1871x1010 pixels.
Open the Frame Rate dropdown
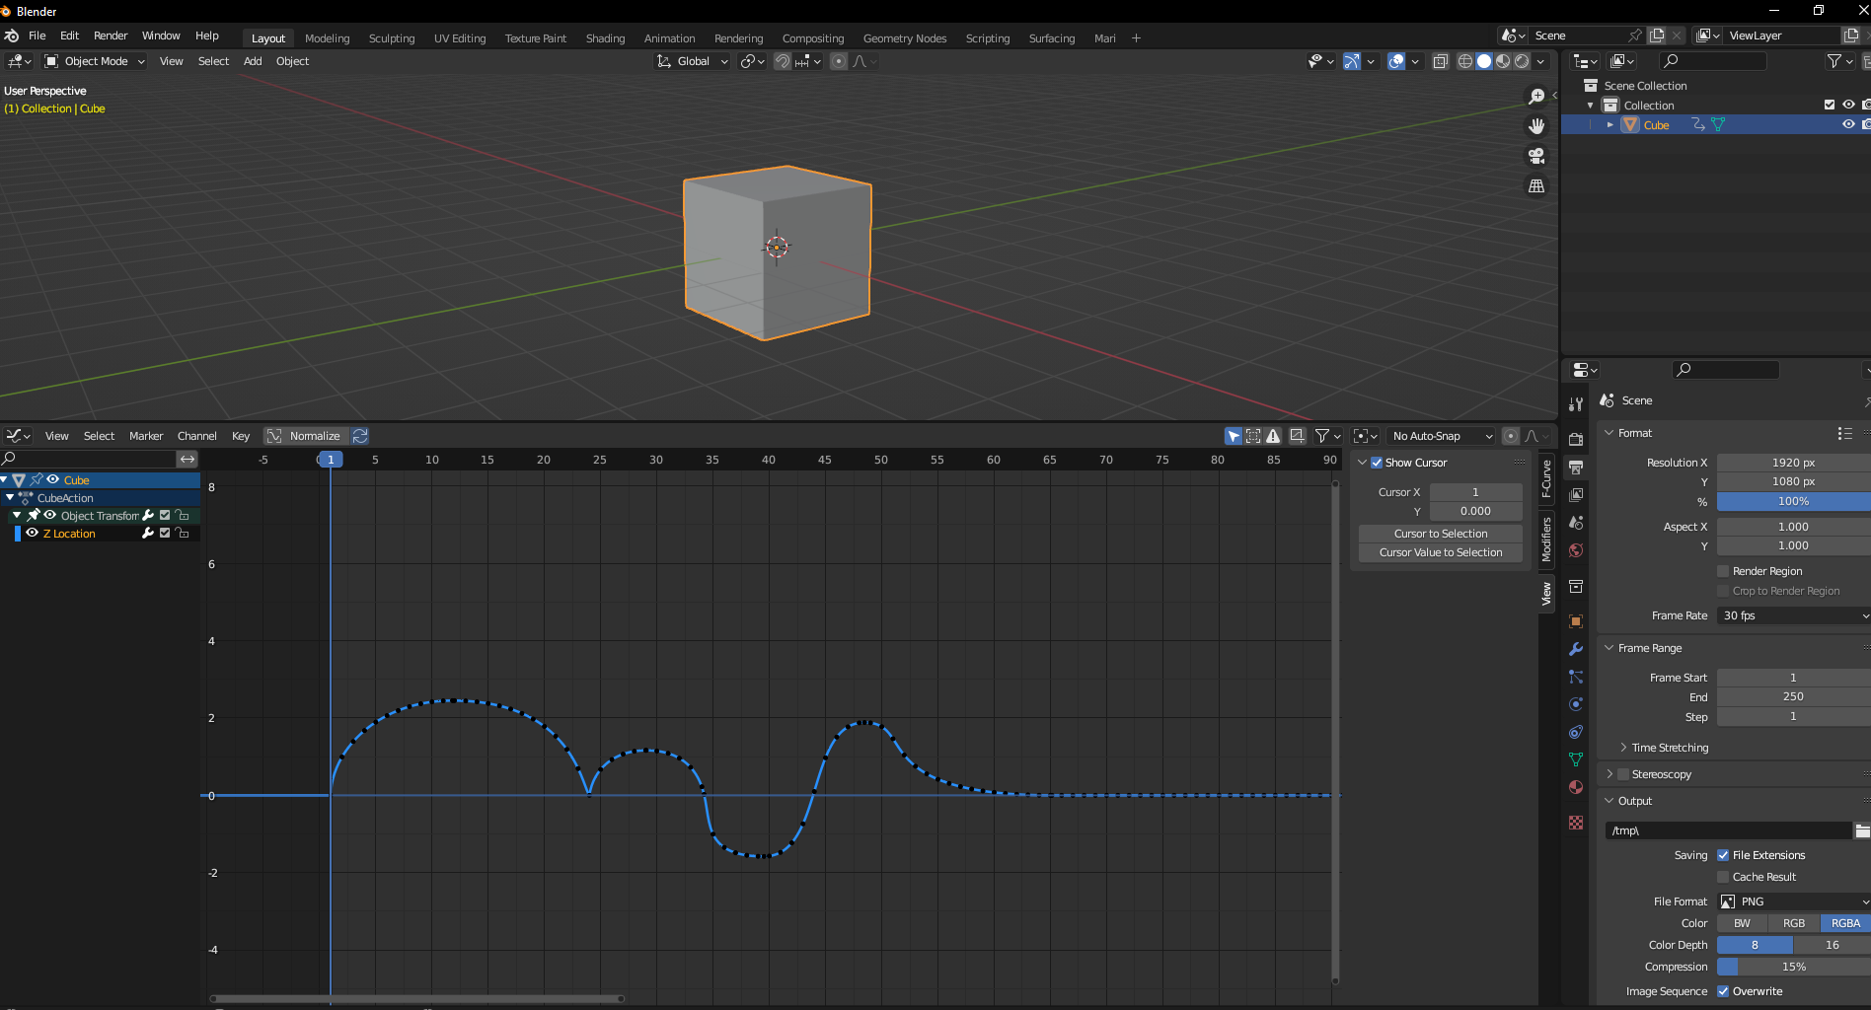point(1794,615)
